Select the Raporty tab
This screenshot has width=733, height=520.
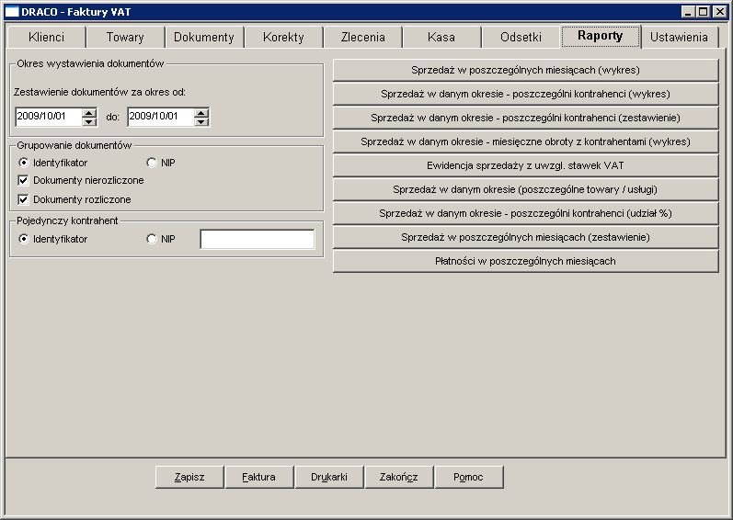pyautogui.click(x=601, y=36)
